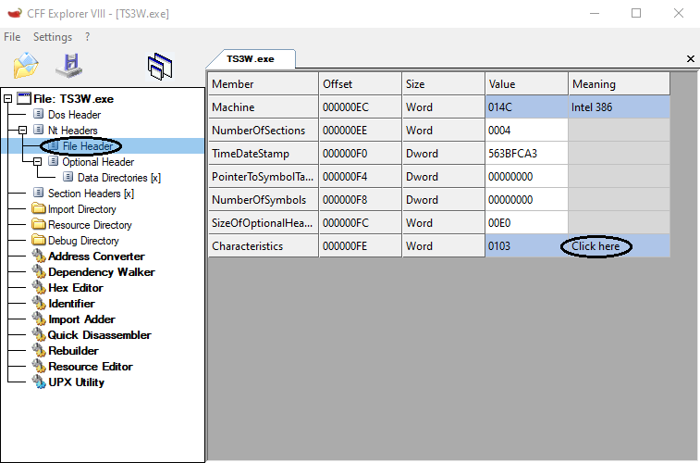Collapse the File: TS3W.exe root node
700x463 pixels.
click(7, 99)
